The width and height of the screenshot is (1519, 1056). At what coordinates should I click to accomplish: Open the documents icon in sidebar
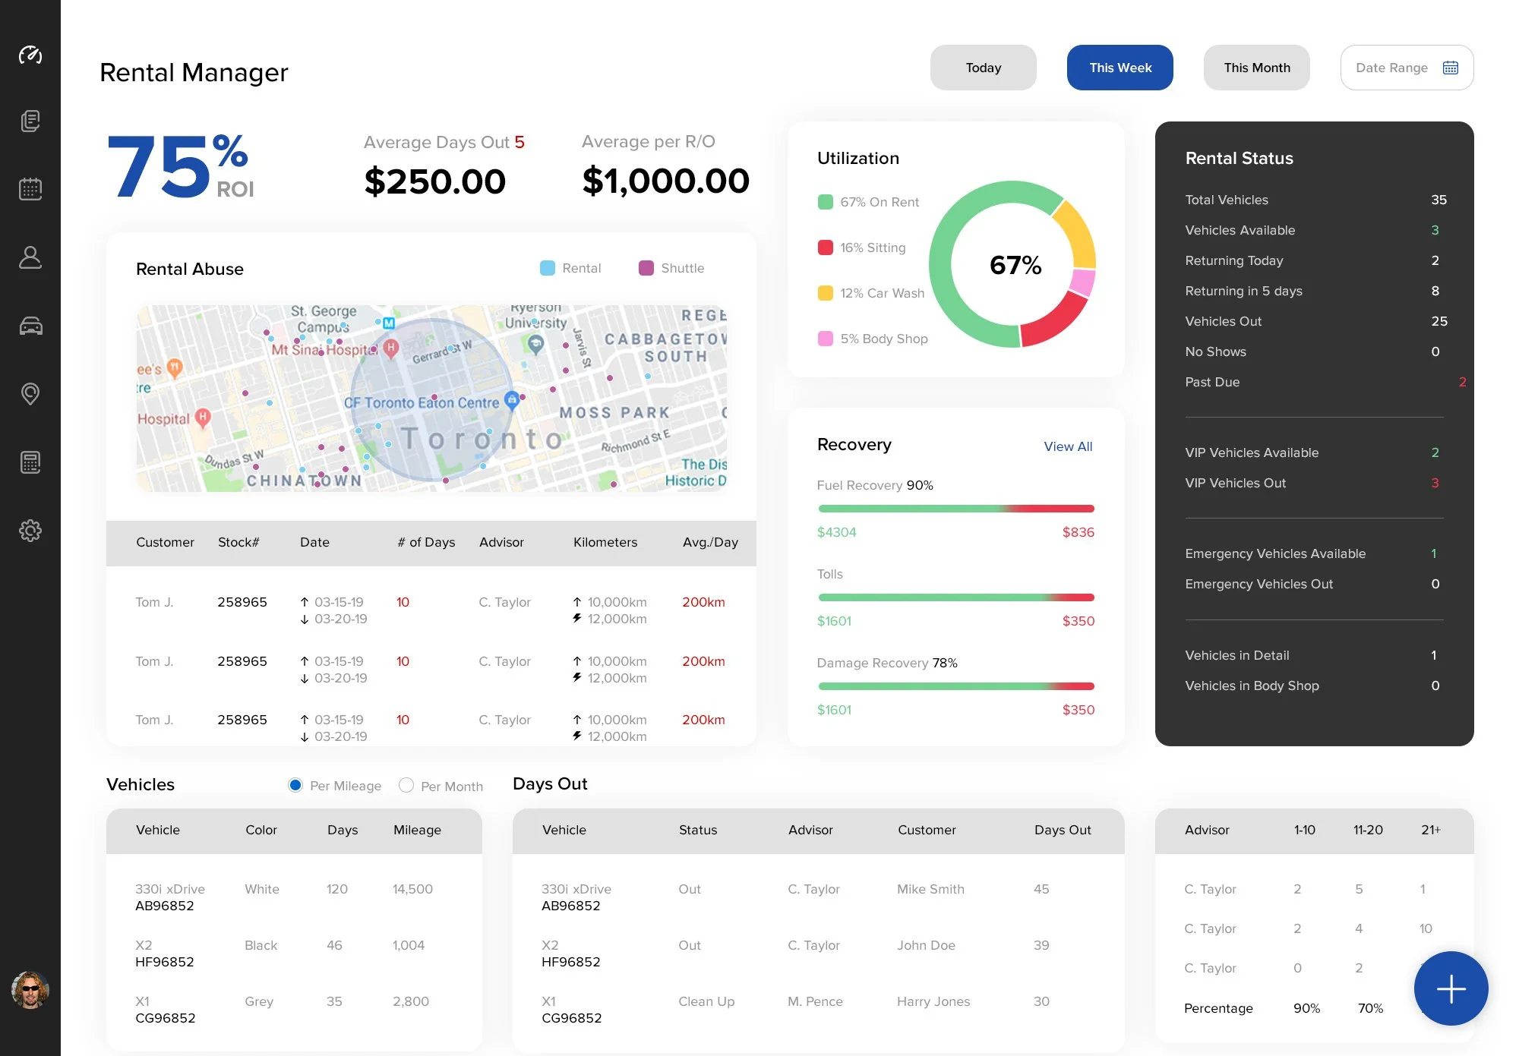pyautogui.click(x=30, y=121)
